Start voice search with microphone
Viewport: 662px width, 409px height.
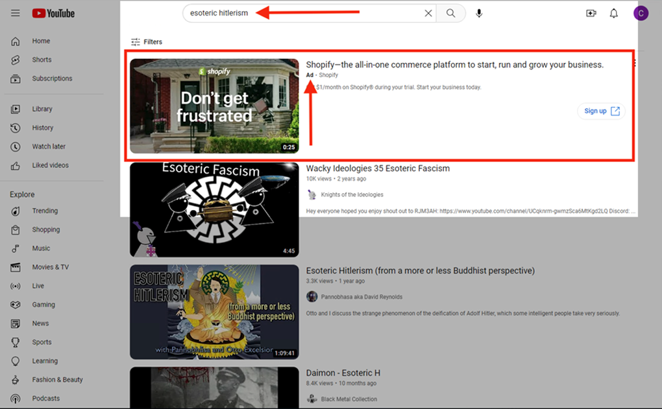point(479,13)
